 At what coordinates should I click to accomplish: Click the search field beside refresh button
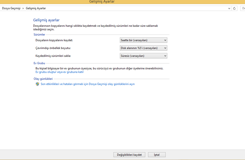click(x=243, y=8)
